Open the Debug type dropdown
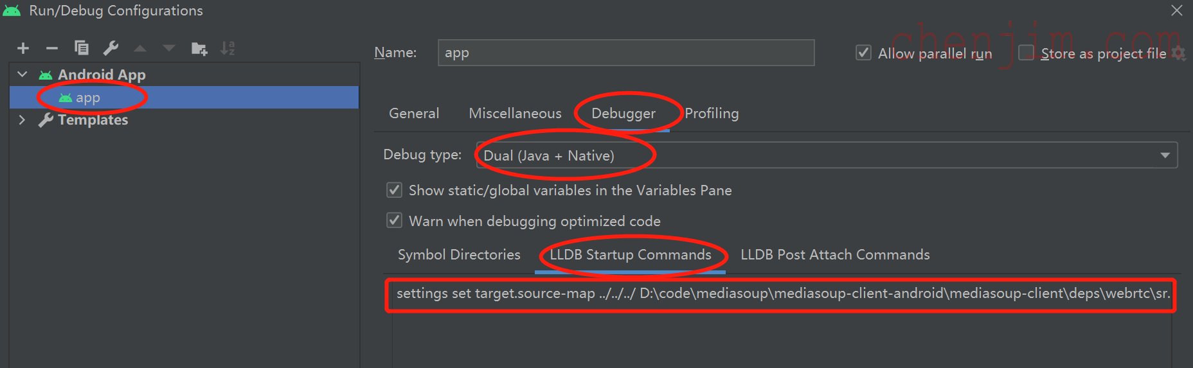 click(827, 155)
